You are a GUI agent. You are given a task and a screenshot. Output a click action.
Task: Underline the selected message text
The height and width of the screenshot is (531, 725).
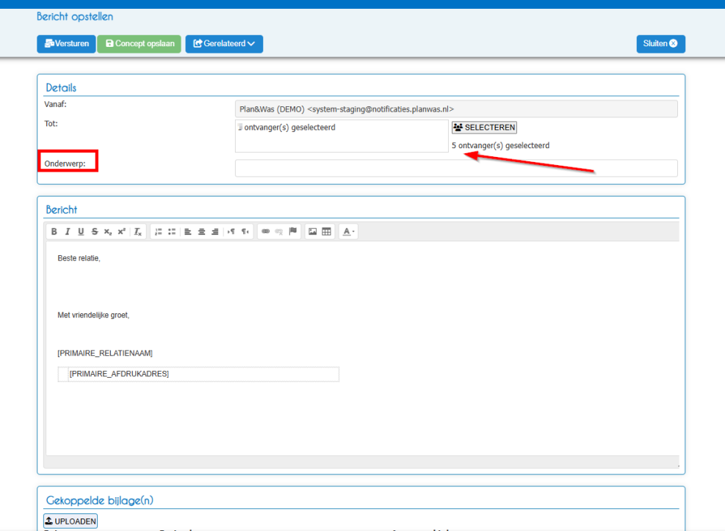81,232
